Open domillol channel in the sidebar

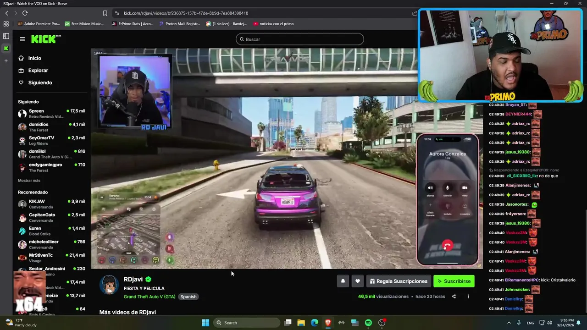tap(51, 154)
